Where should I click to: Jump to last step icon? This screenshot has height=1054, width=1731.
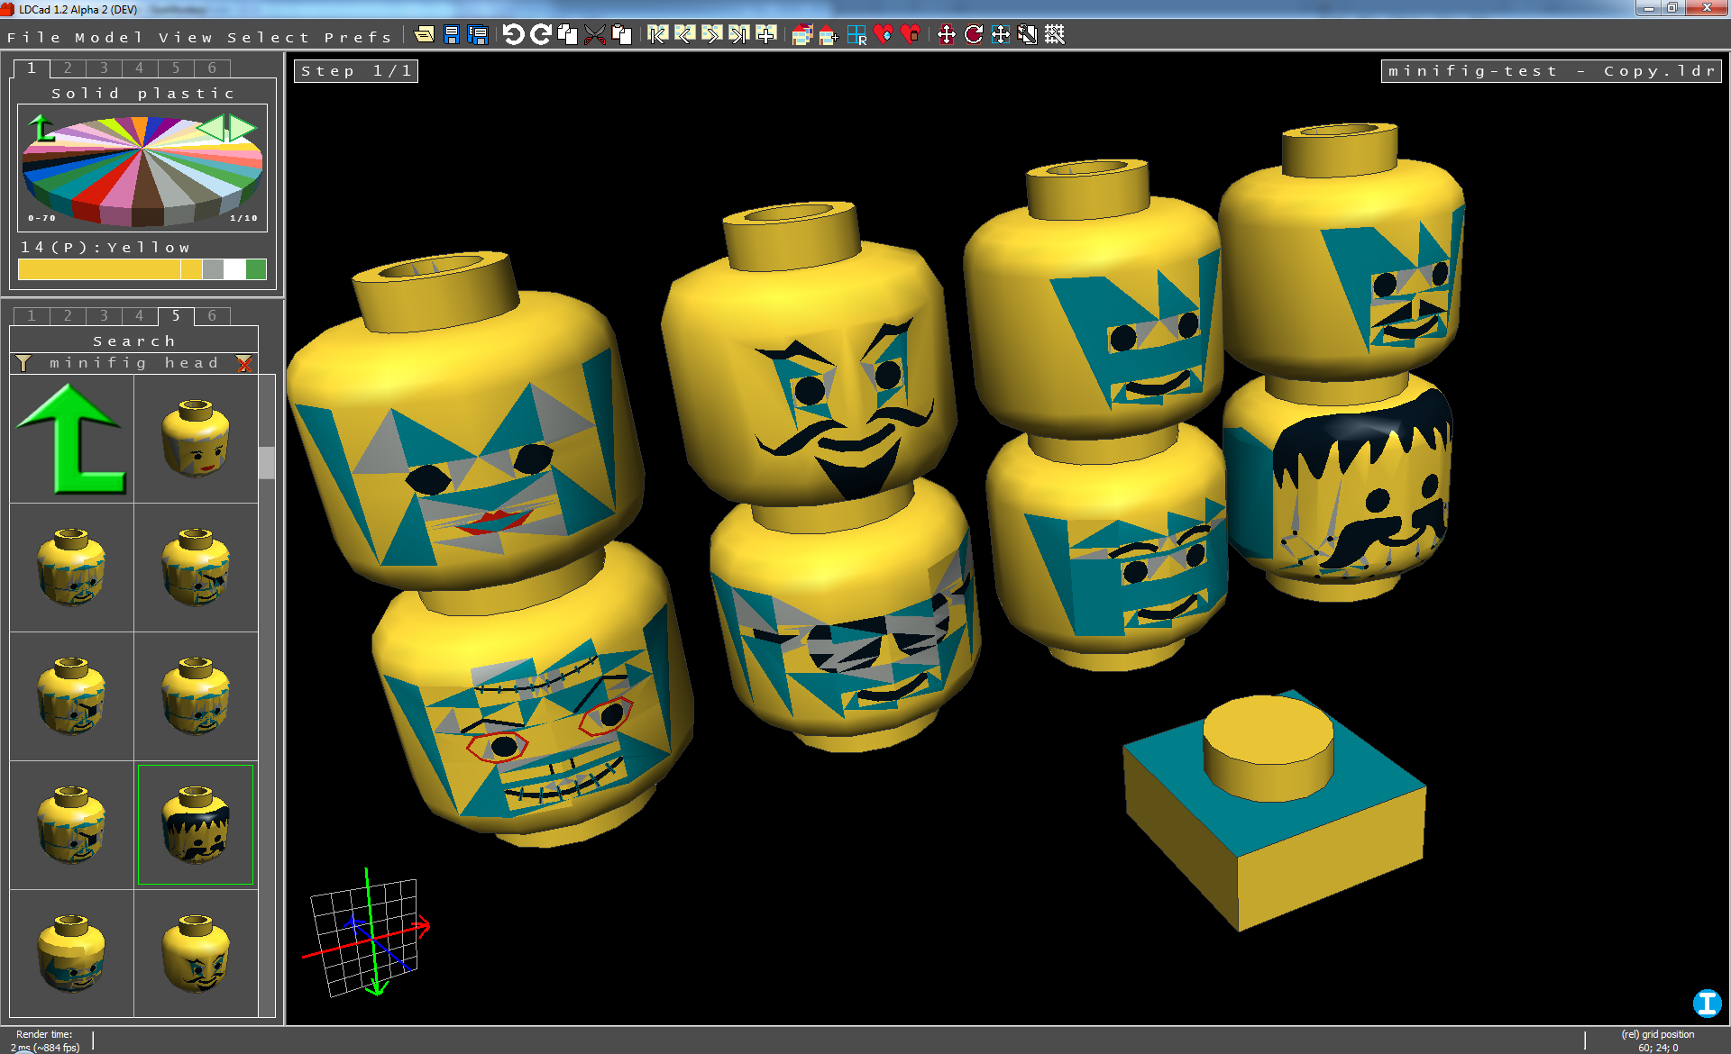[738, 35]
